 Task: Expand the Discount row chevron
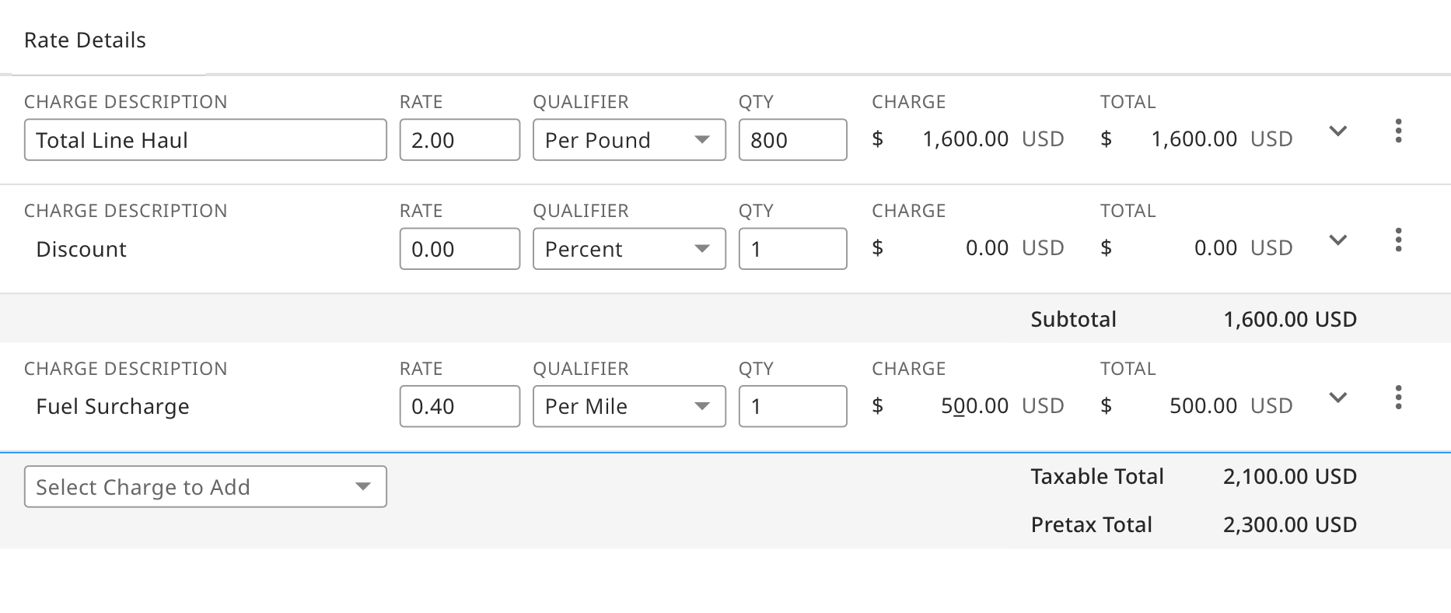(x=1337, y=240)
